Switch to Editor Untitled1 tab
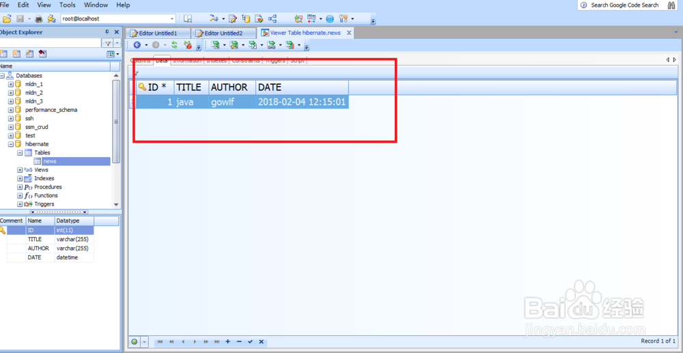Screen dimensions: 683x353 tap(158, 33)
